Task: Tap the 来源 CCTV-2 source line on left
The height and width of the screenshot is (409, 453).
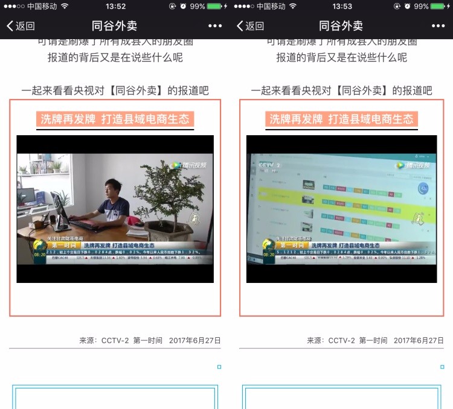Action: [x=150, y=341]
